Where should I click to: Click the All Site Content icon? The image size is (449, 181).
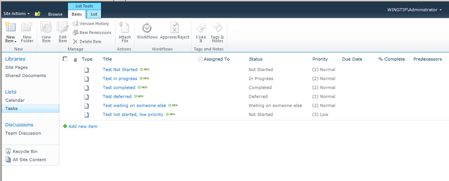coord(8,160)
